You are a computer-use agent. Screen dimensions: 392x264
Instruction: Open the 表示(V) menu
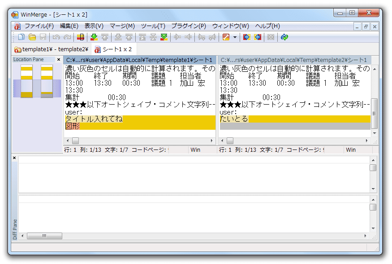click(x=94, y=26)
